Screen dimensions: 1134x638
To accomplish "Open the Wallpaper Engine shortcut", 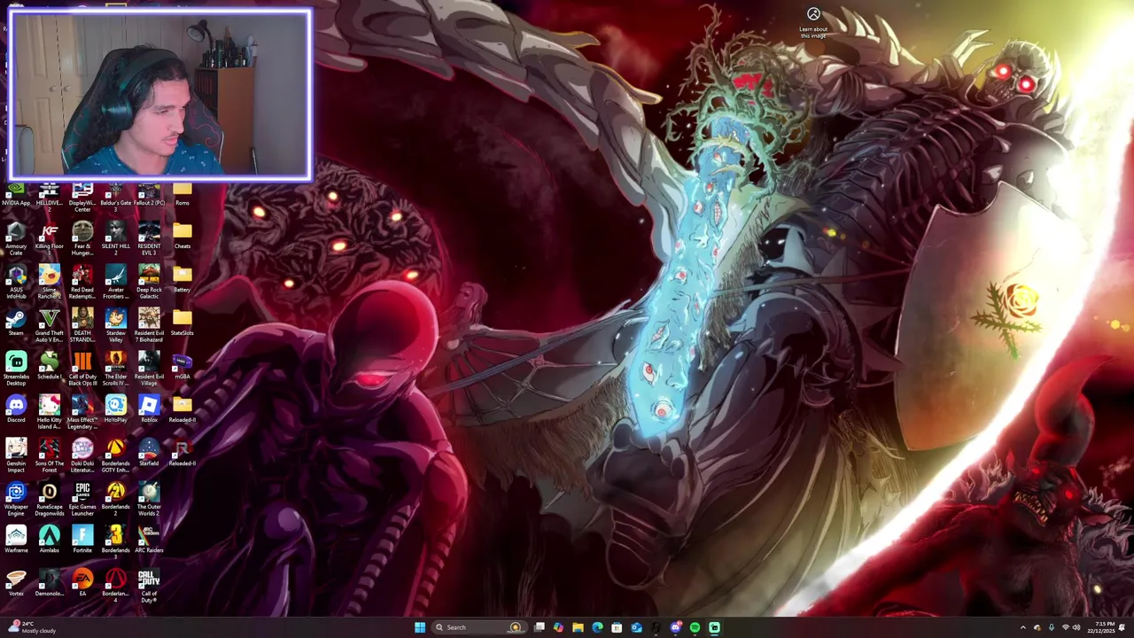I will pyautogui.click(x=16, y=499).
